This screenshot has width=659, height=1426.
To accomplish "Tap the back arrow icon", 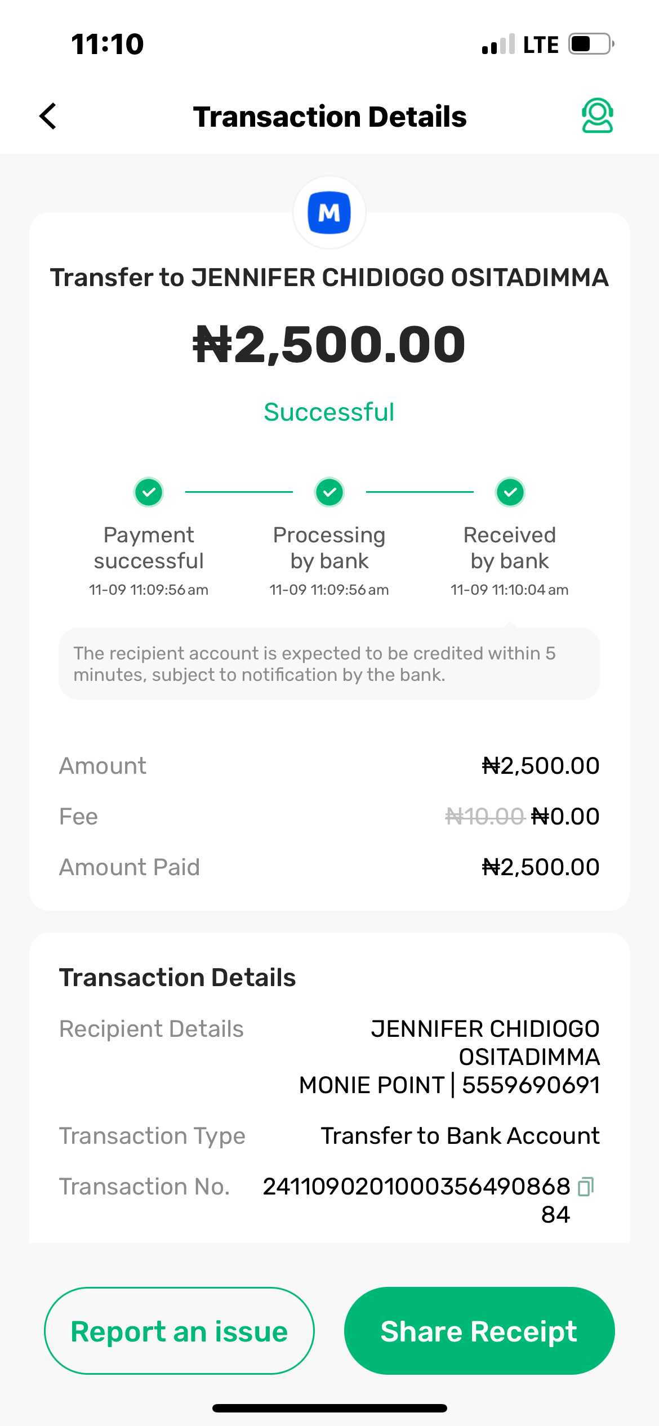I will click(48, 116).
